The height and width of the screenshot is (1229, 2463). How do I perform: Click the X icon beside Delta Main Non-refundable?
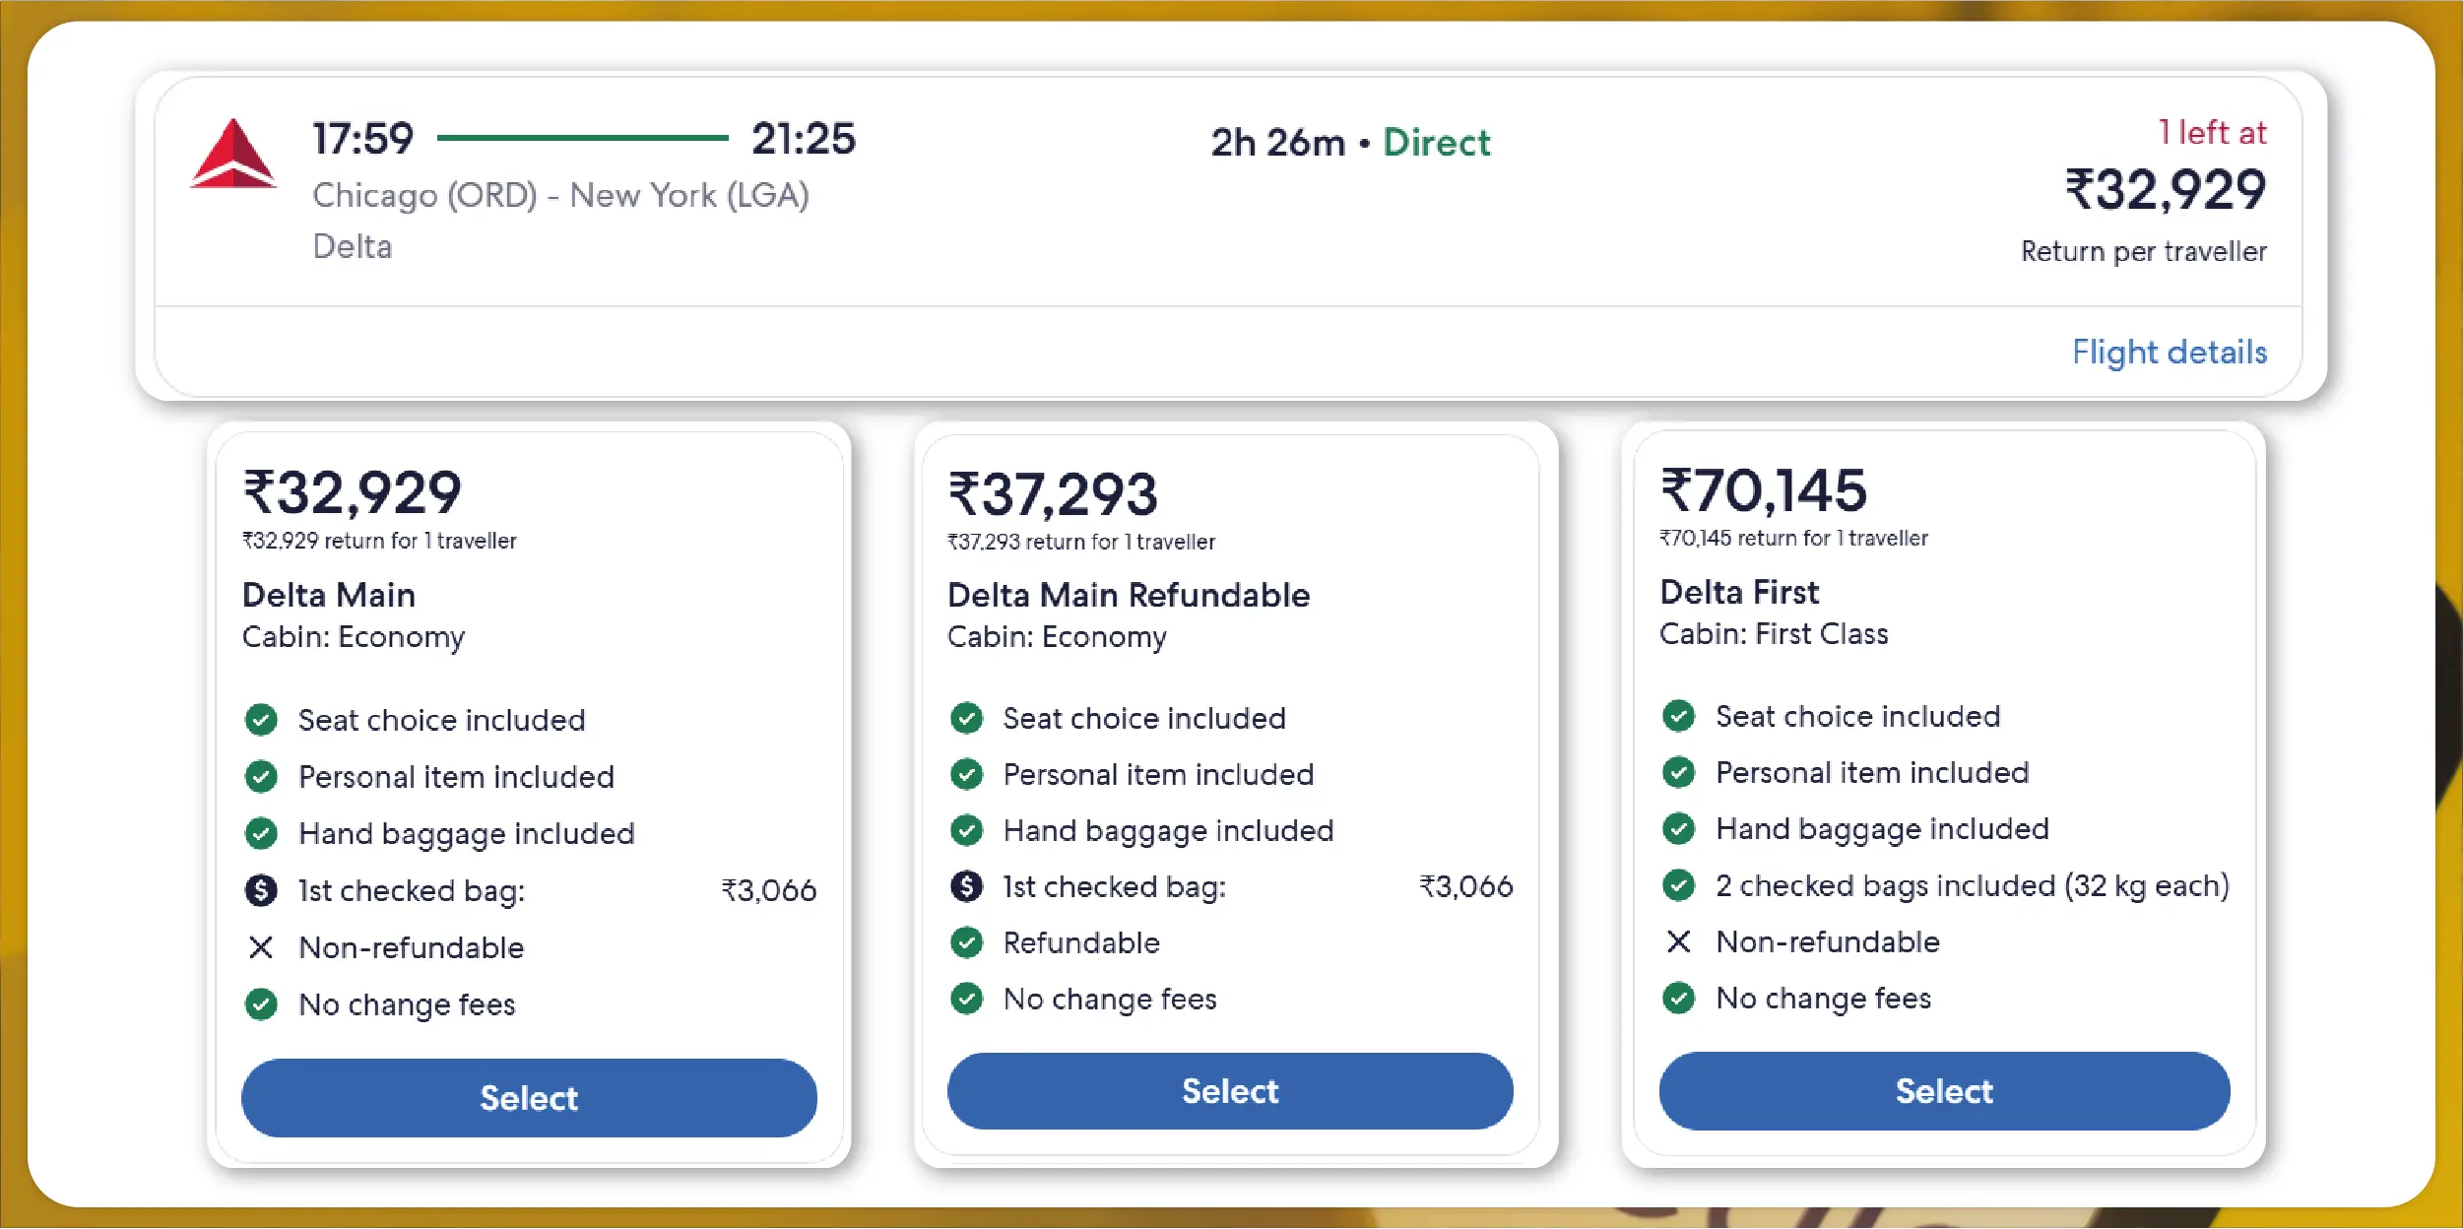click(261, 947)
